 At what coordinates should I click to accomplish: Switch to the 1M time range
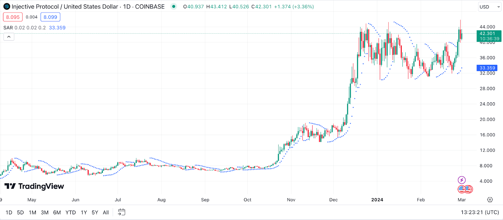[32, 212]
